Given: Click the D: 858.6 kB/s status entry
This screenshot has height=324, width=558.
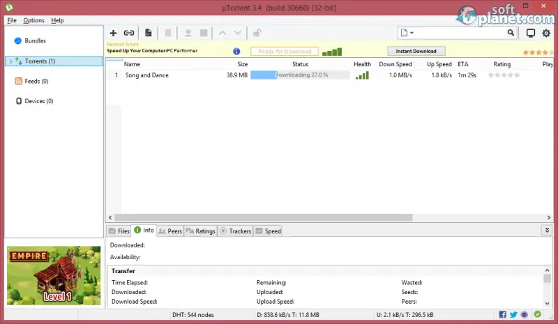Looking at the screenshot, I should [x=288, y=315].
